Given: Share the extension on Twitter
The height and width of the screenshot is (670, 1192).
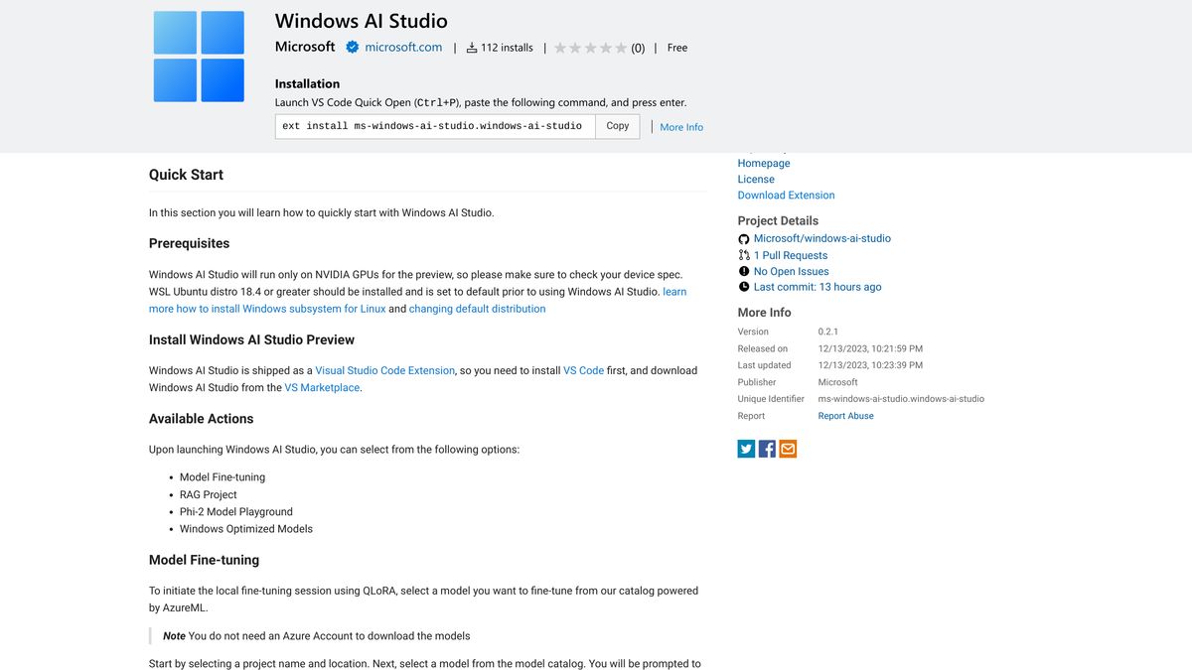Looking at the screenshot, I should click(746, 449).
